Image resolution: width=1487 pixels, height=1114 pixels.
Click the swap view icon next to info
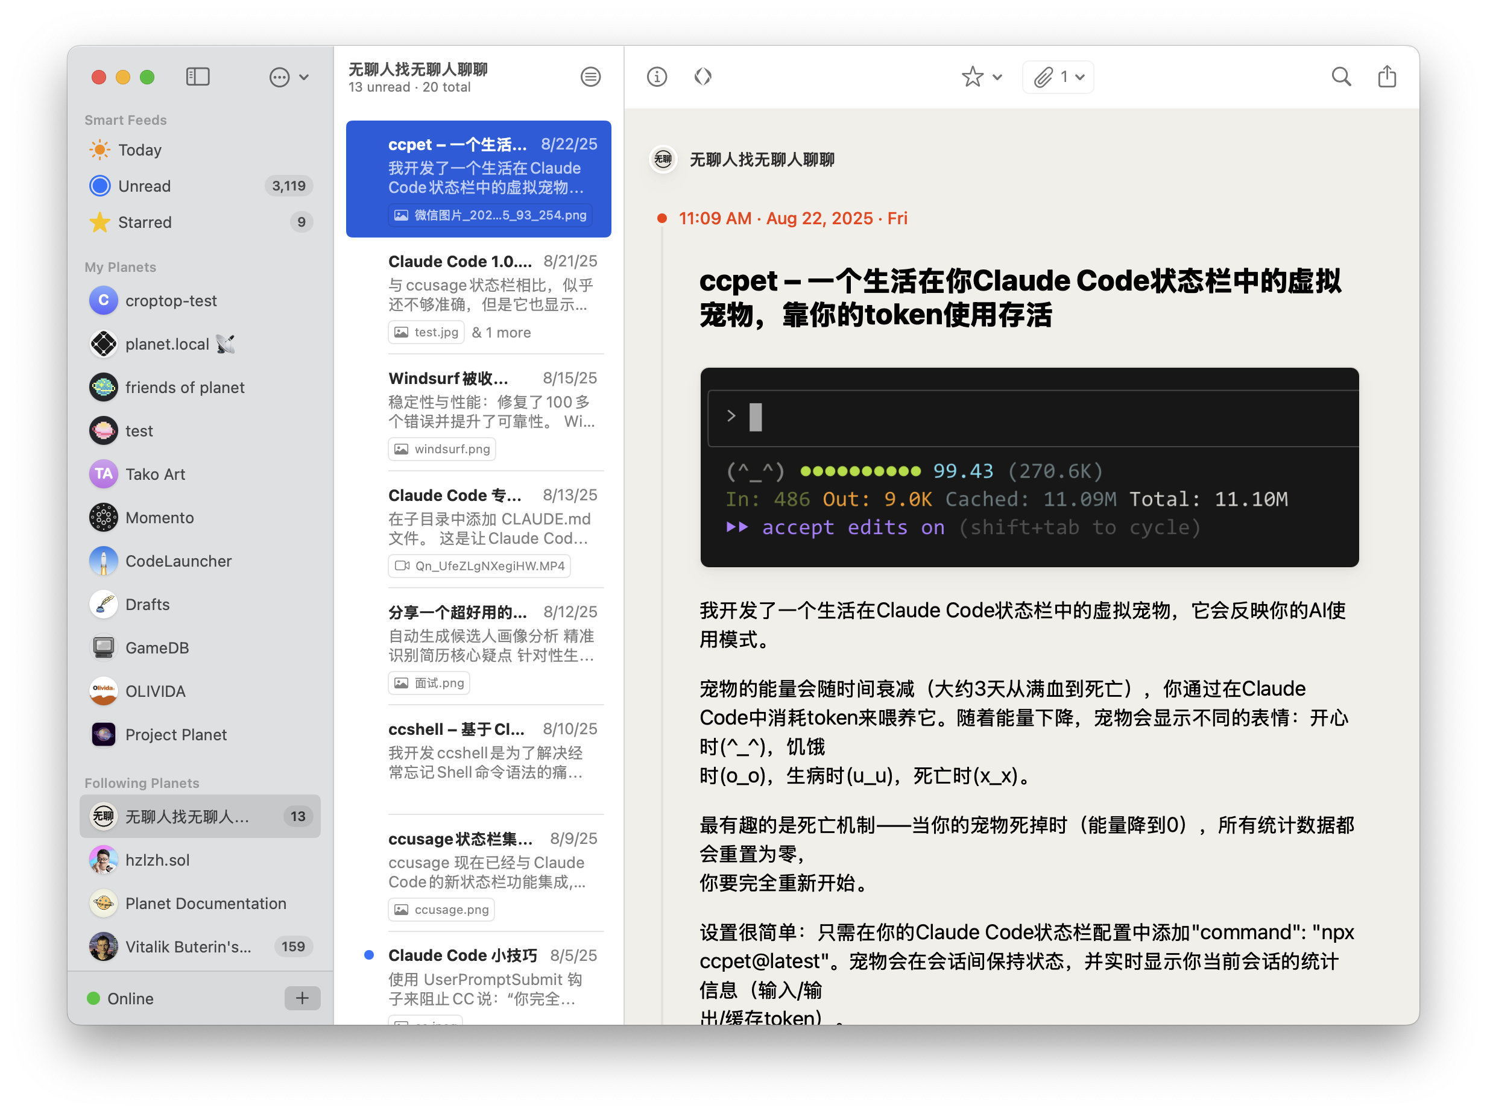coord(702,77)
